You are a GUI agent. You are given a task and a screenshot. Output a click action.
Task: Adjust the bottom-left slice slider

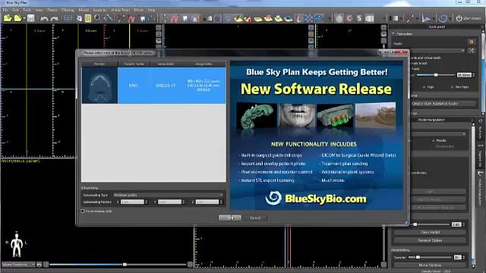[x=125, y=265]
